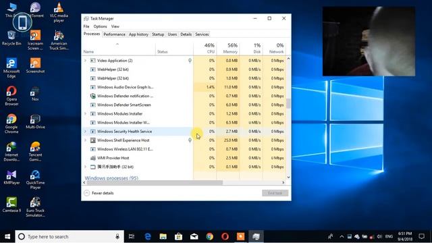432x243 pixels.
Task: Select Windows Wireless LAN 802.11 process
Action: [x=184, y=149]
